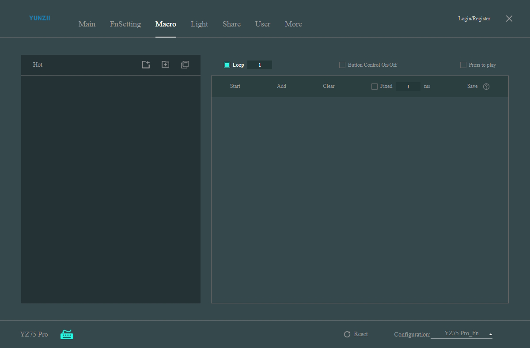
Task: Enable Button Control On/Off checkbox
Action: pos(342,65)
